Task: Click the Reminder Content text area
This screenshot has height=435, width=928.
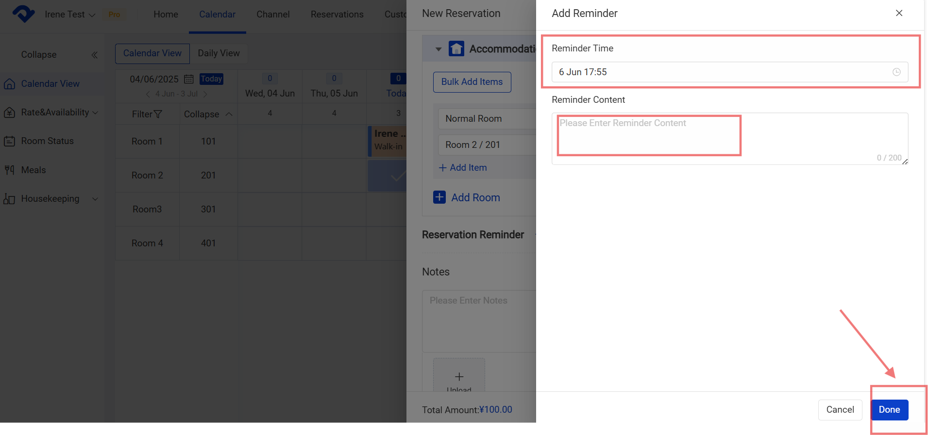Action: [x=729, y=138]
